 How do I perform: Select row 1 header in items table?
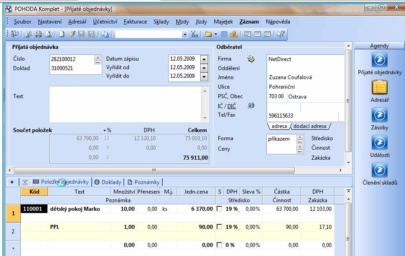[x=13, y=213]
